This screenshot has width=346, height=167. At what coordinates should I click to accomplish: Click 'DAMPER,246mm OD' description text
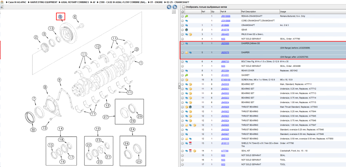point(251,44)
